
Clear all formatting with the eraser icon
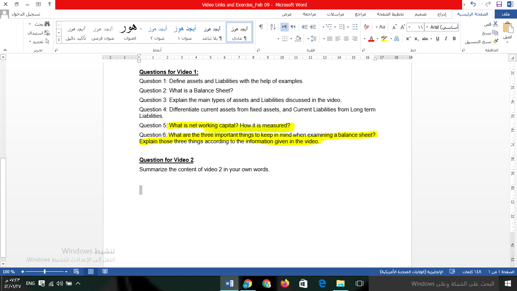366,26
